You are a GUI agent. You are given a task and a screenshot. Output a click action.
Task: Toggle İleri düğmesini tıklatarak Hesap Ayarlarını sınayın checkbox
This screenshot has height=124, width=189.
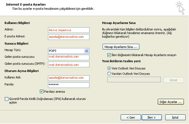click(x=109, y=55)
